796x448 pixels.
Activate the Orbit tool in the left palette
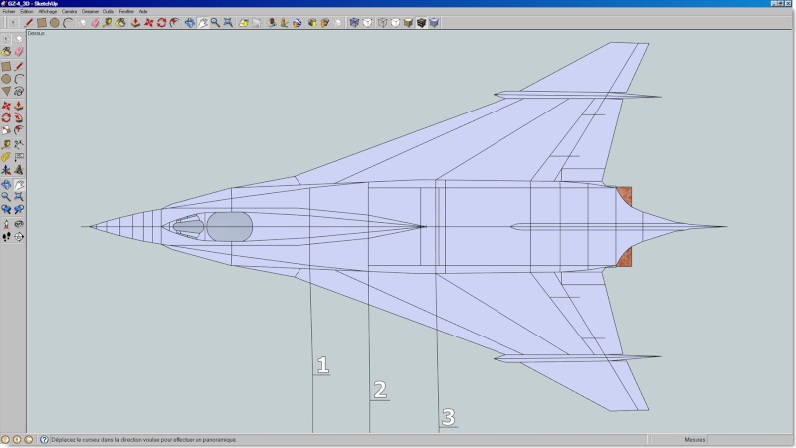click(x=6, y=185)
